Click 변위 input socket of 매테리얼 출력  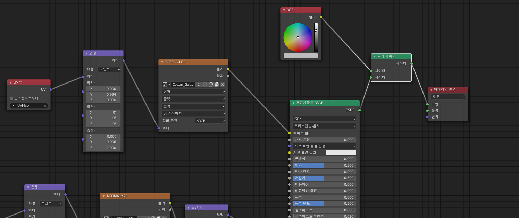pos(427,117)
